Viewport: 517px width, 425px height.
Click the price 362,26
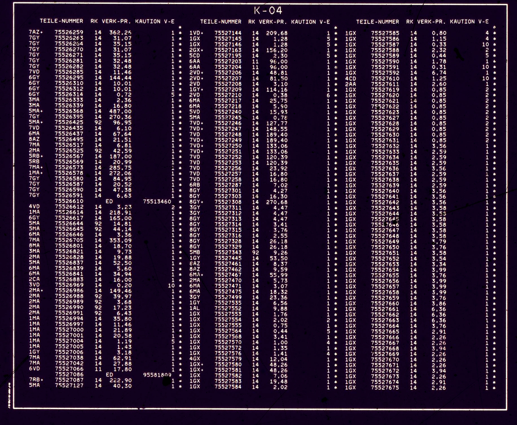[120, 32]
